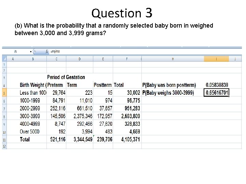246x184 pixels.
Task: Click the '4000-4999' row label cell
Action: tap(33, 124)
